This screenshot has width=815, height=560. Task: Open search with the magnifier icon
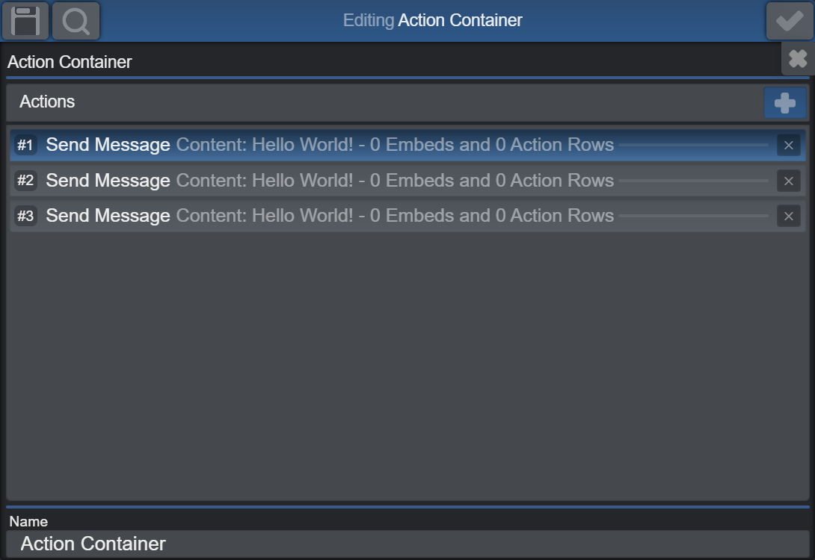76,21
